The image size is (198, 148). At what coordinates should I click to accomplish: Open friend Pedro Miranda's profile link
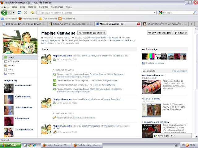pyautogui.click(x=23, y=85)
